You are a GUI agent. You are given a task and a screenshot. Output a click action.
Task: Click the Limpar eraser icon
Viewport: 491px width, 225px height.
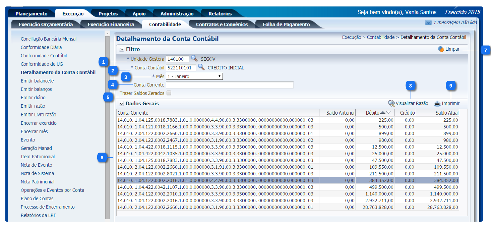(441, 49)
